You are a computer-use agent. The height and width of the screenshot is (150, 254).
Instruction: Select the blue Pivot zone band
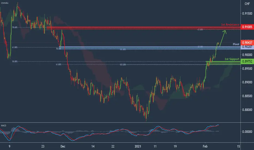coord(150,48)
